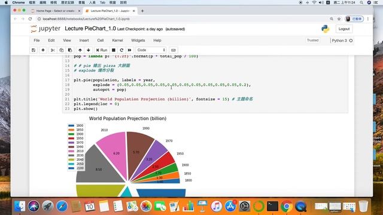
Task: Open the Trash in the dock
Action: 363,206
